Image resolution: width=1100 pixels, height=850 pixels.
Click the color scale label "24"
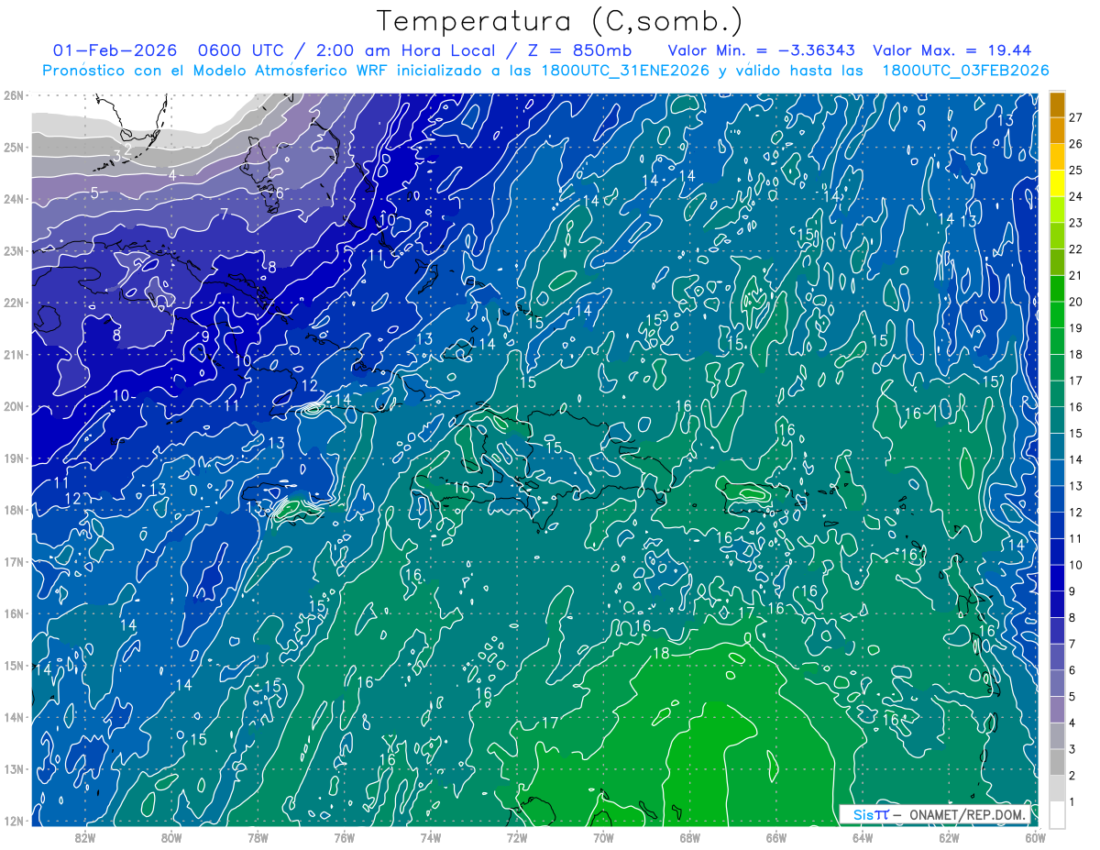(x=1075, y=196)
